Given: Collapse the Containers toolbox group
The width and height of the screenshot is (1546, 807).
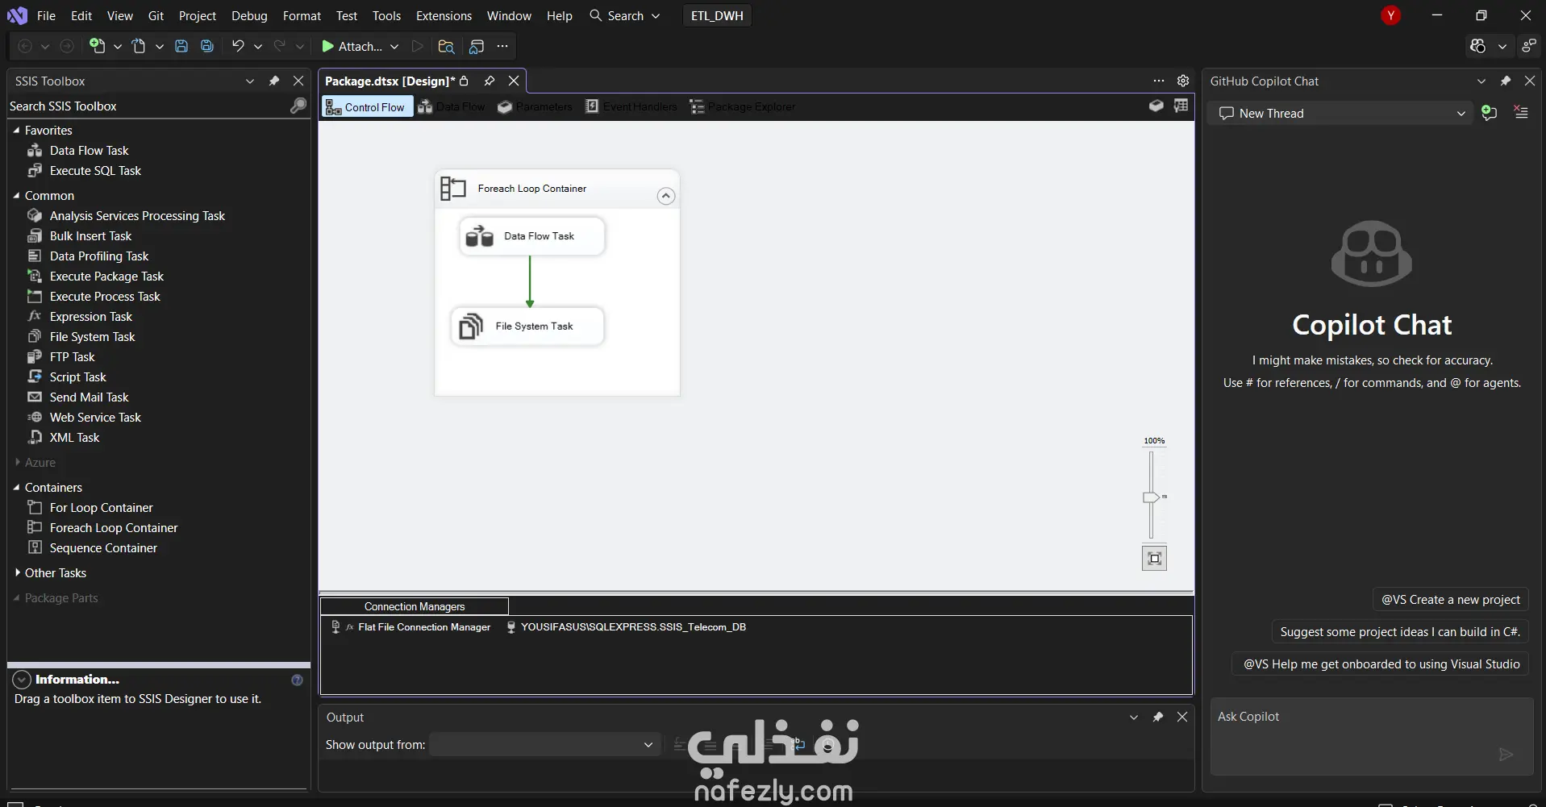Looking at the screenshot, I should coord(16,487).
